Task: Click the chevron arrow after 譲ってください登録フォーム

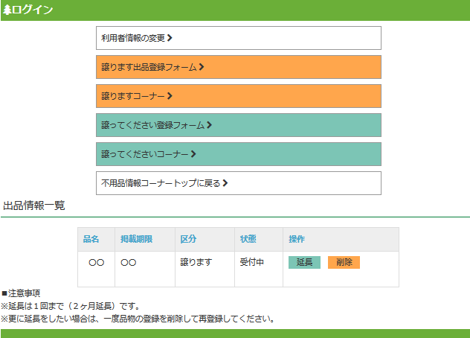Action: 210,125
